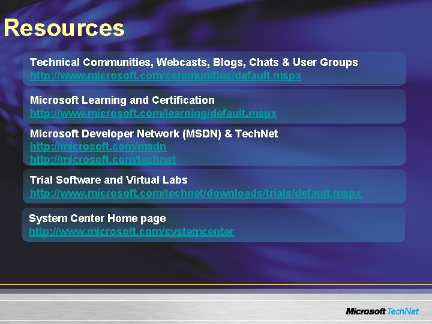432x324 pixels.
Task: Click the "Trial Software and Virtual Labs" heading
Action: tap(109, 180)
